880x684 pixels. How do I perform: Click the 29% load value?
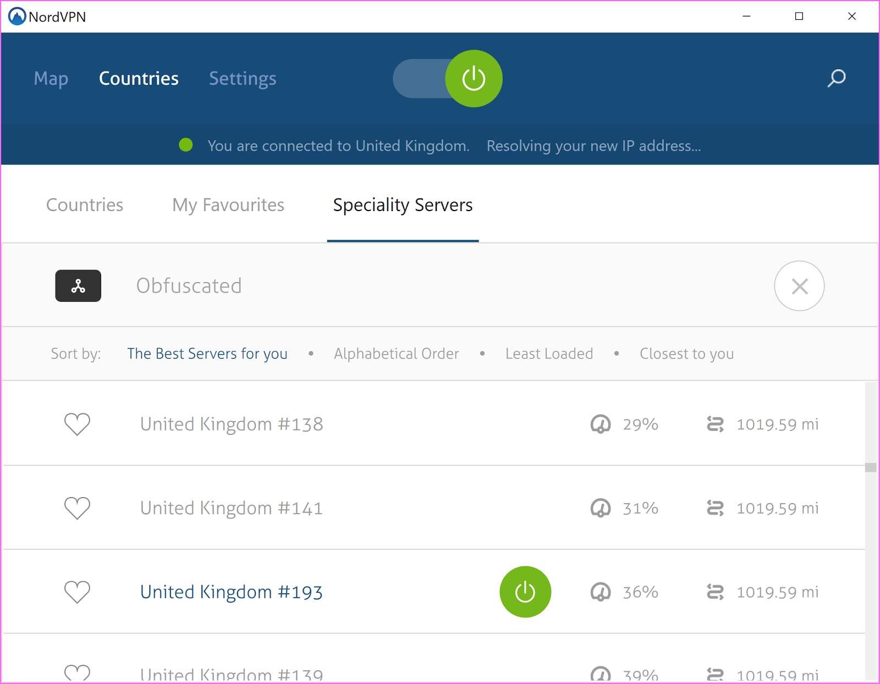(641, 424)
